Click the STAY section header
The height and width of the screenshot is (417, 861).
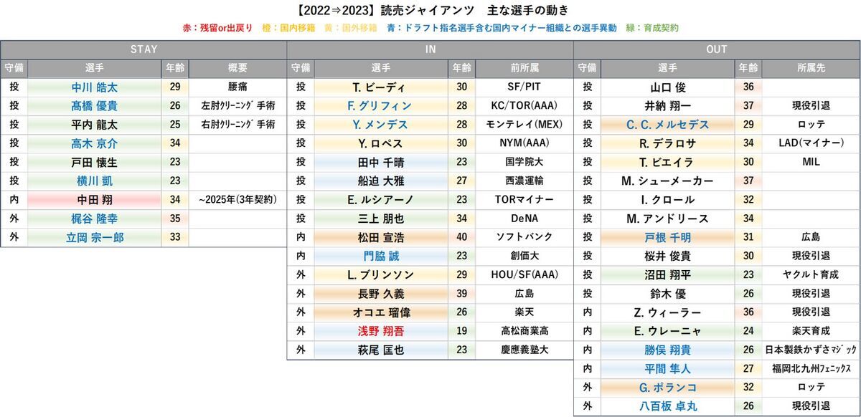[143, 49]
